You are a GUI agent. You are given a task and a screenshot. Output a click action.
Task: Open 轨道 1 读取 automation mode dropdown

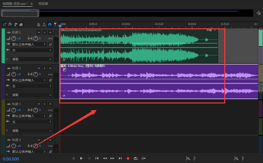coord(32,59)
